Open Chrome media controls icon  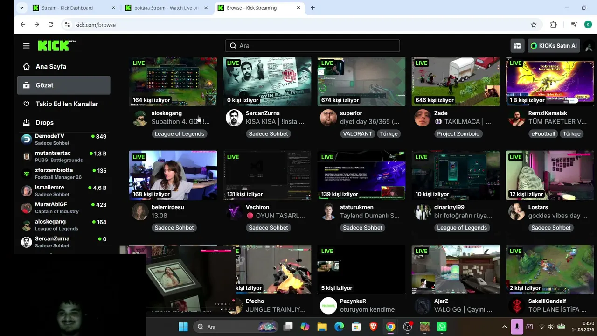click(x=574, y=25)
